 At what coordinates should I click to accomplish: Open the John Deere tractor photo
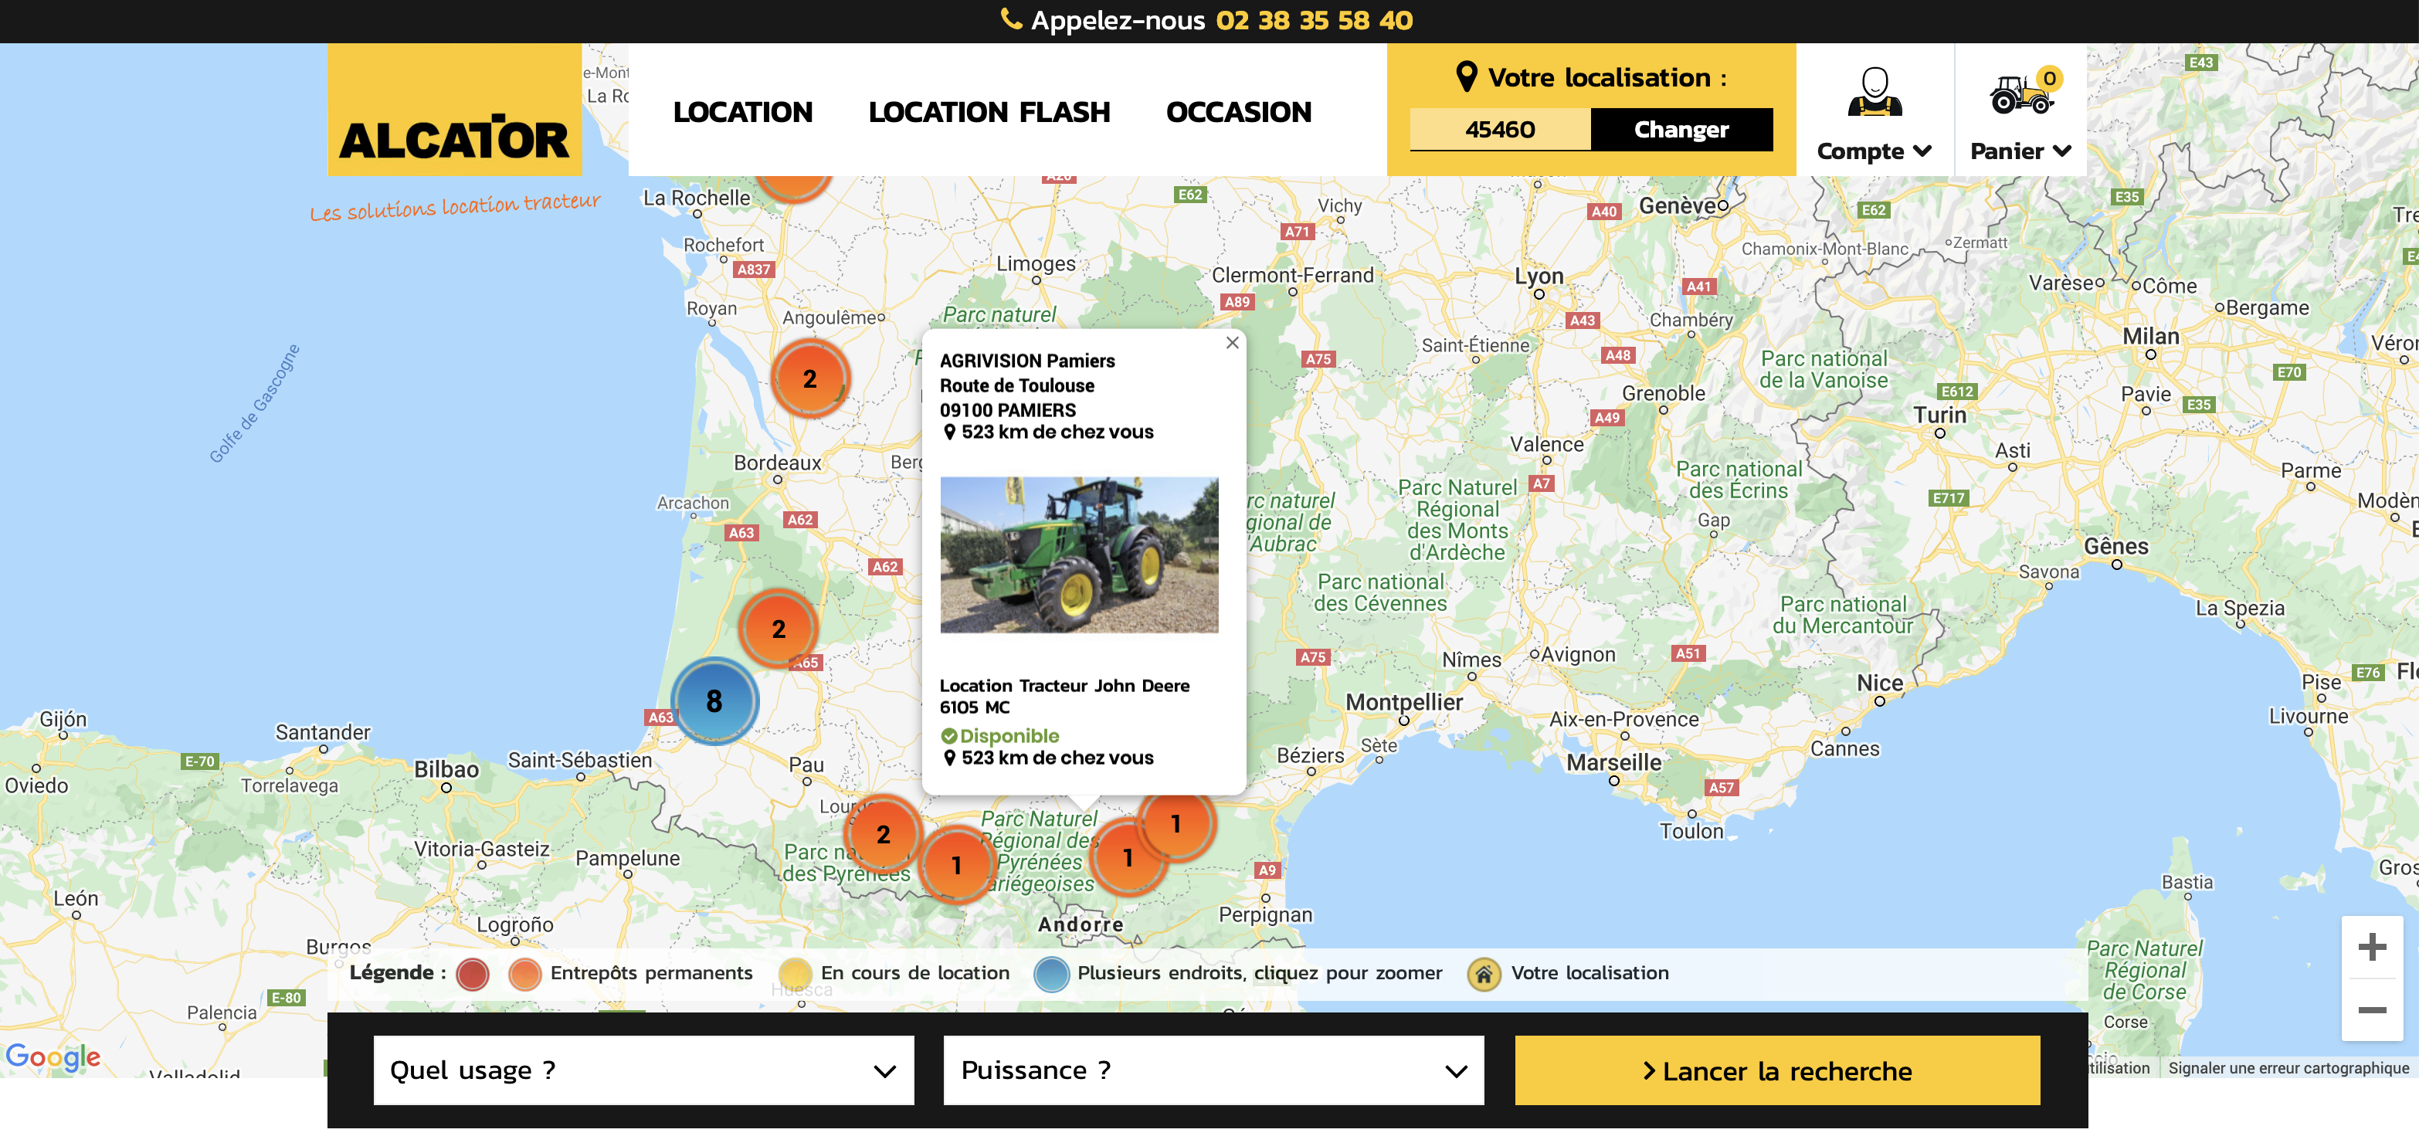tap(1079, 555)
